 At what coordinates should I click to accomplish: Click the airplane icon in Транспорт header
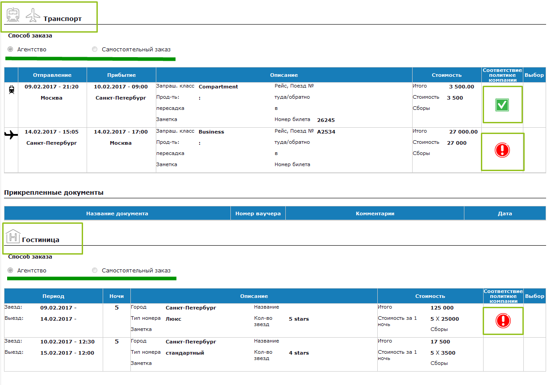click(x=33, y=15)
